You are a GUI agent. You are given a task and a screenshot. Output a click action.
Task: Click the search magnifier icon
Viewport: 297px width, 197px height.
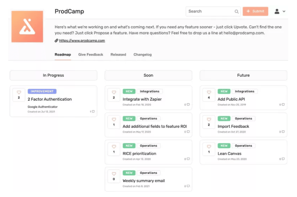(236, 11)
